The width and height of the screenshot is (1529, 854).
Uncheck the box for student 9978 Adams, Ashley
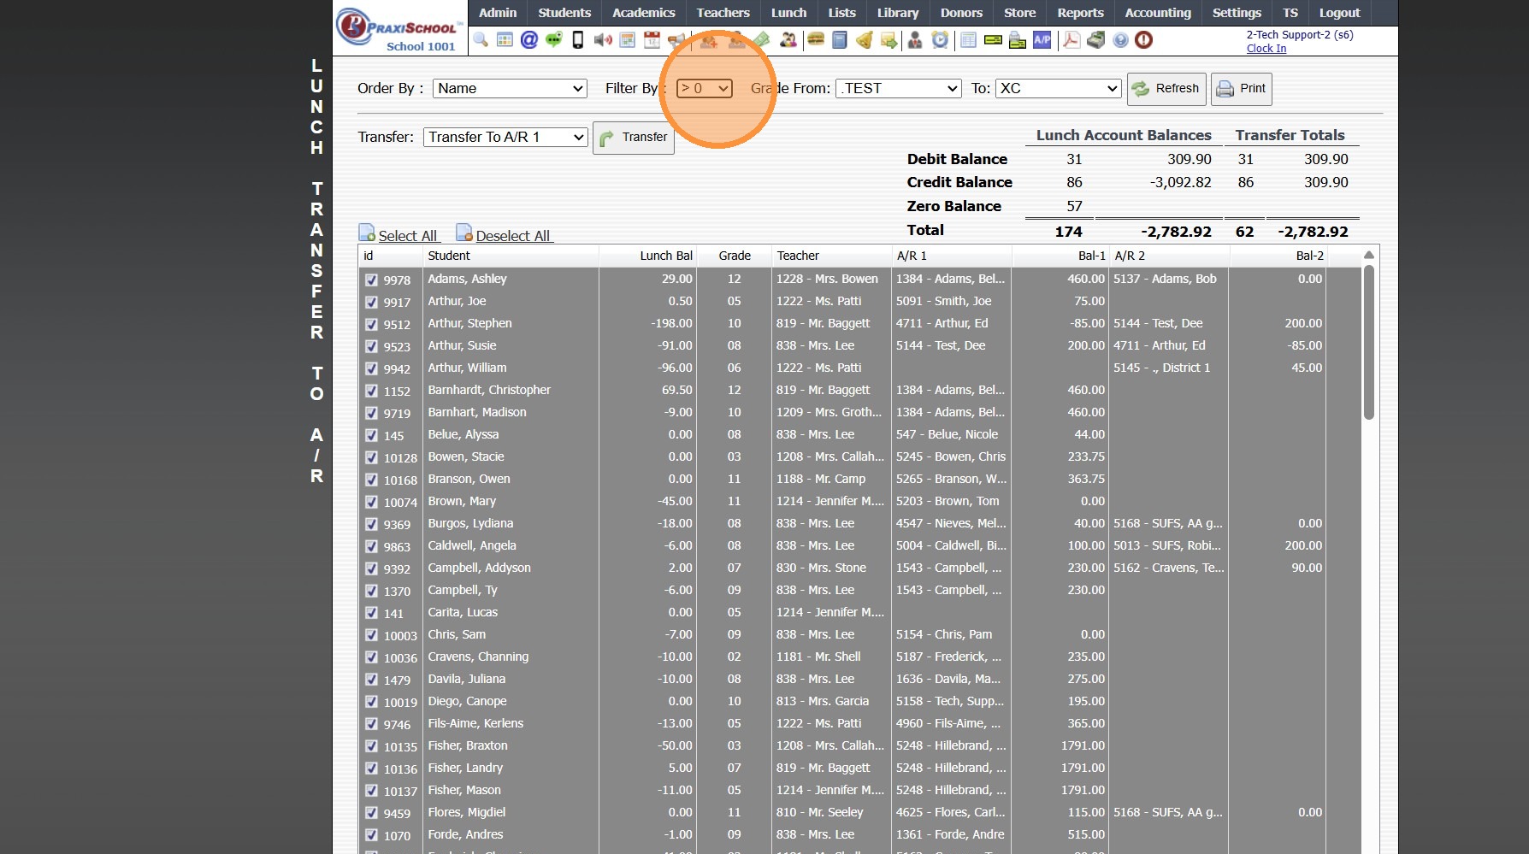(371, 280)
